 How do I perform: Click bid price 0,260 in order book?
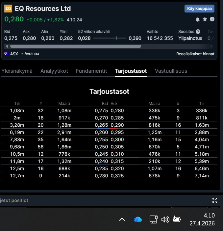101,132
